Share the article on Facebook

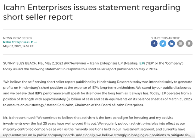coord(154,44)
